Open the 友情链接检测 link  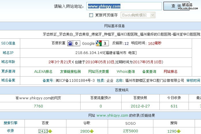pos(70,71)
